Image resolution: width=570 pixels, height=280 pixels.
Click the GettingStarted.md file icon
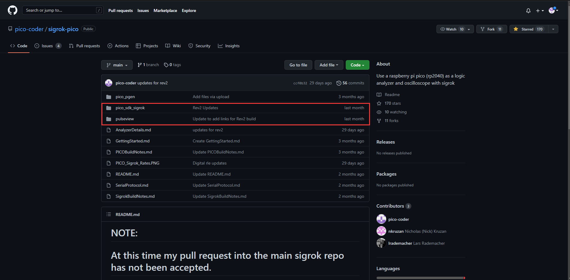click(x=109, y=141)
